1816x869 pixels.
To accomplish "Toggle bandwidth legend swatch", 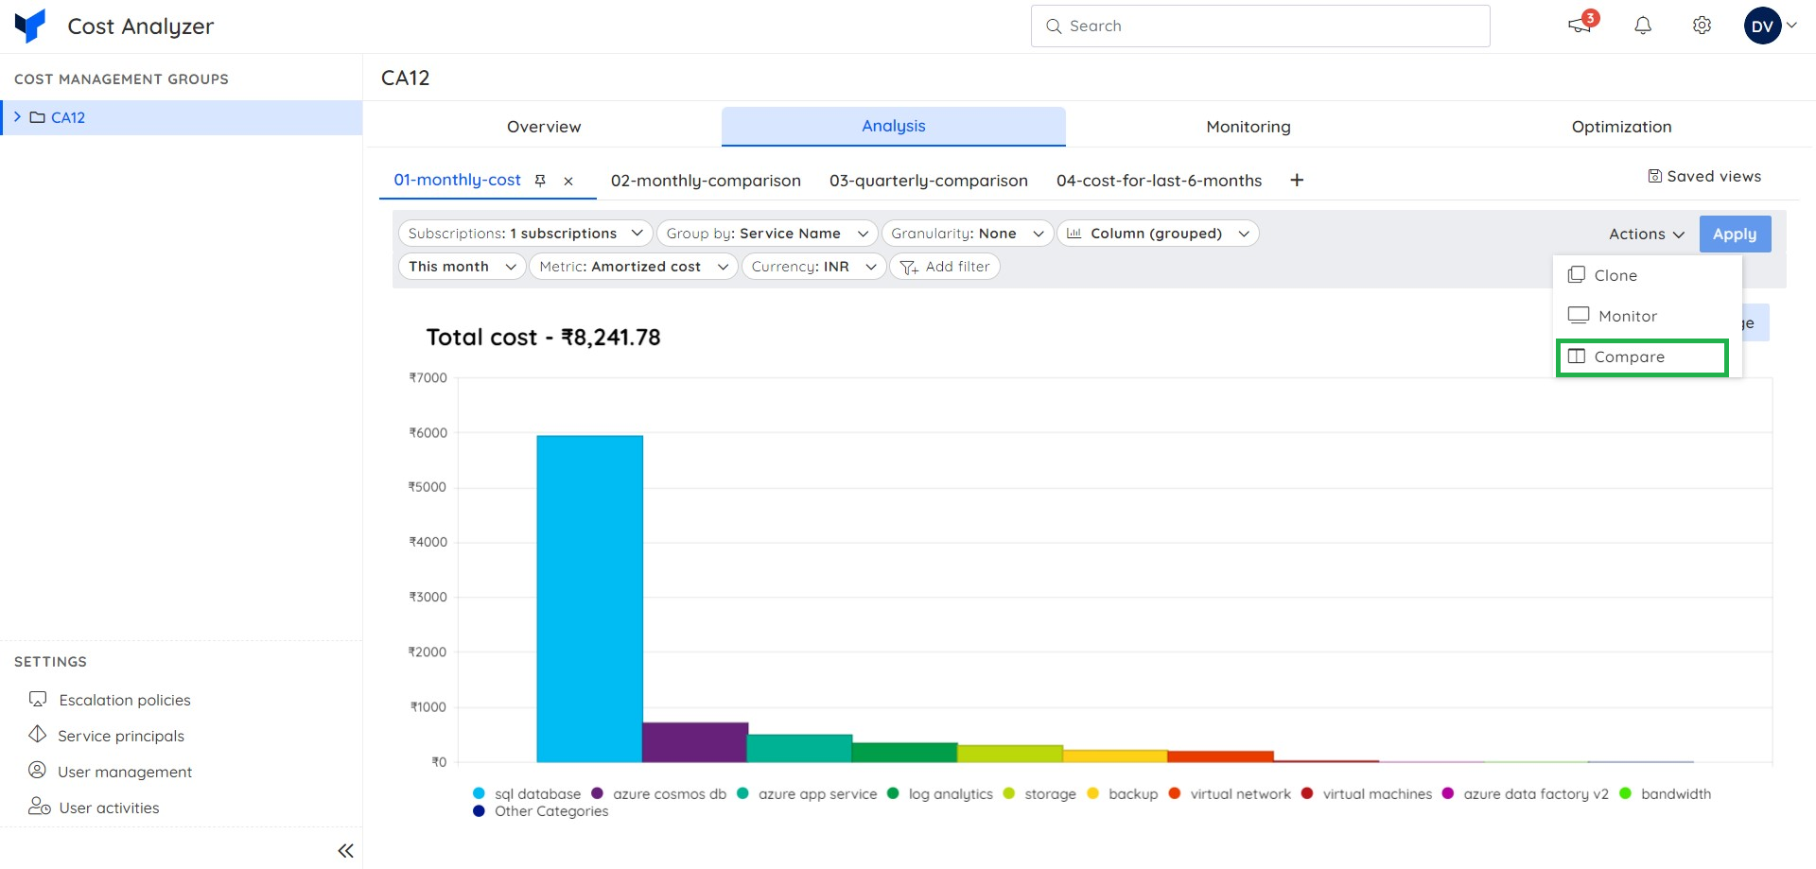I will pyautogui.click(x=1625, y=793).
